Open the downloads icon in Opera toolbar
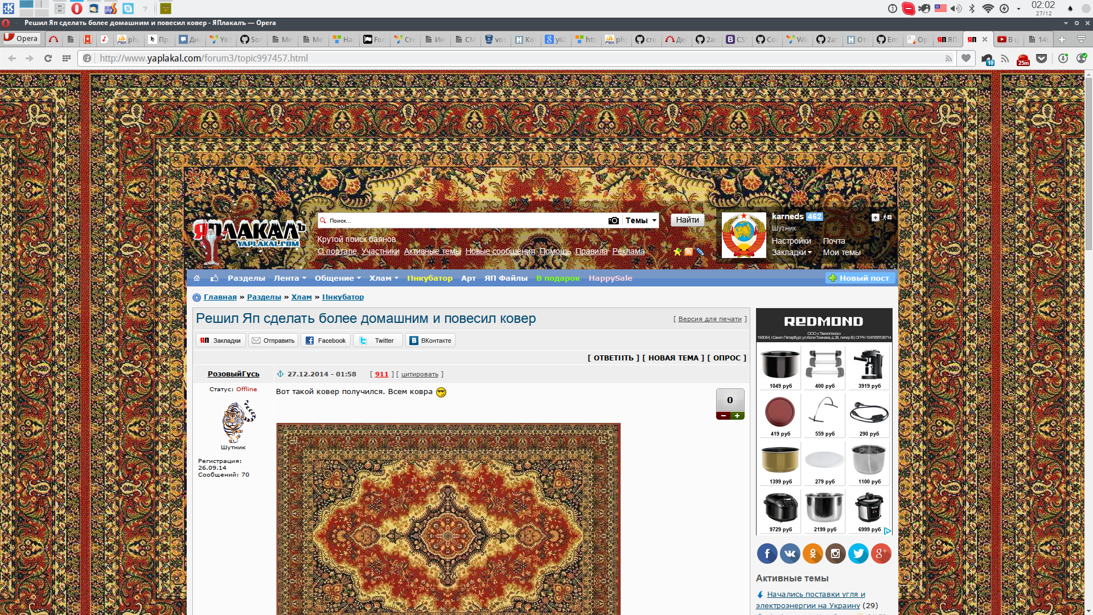 coord(1063,58)
